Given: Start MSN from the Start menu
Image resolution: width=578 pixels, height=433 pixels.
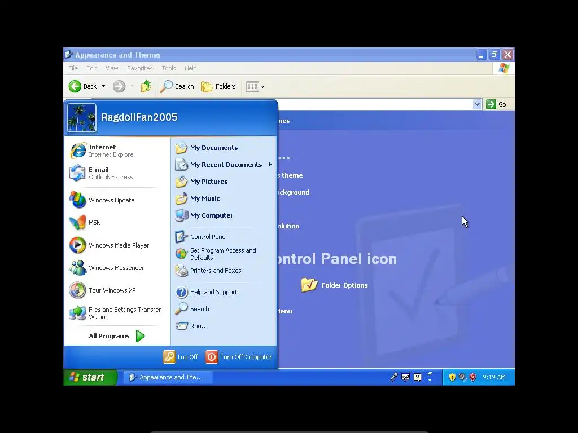Looking at the screenshot, I should point(117,222).
